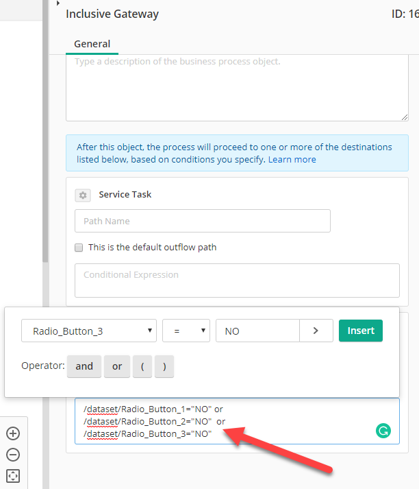Viewport: 419px width, 489px height.
Task: Insert the 'and' operator
Action: 84,366
